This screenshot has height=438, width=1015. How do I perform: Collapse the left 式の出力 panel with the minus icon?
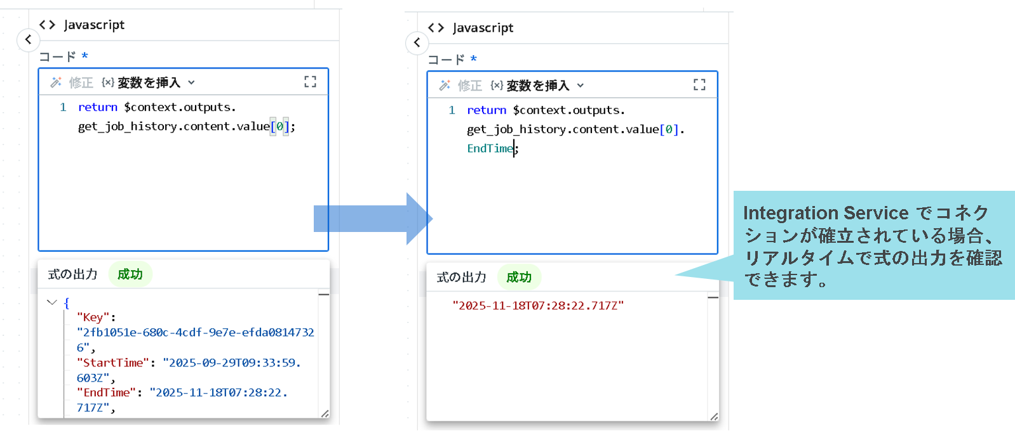[x=324, y=295]
